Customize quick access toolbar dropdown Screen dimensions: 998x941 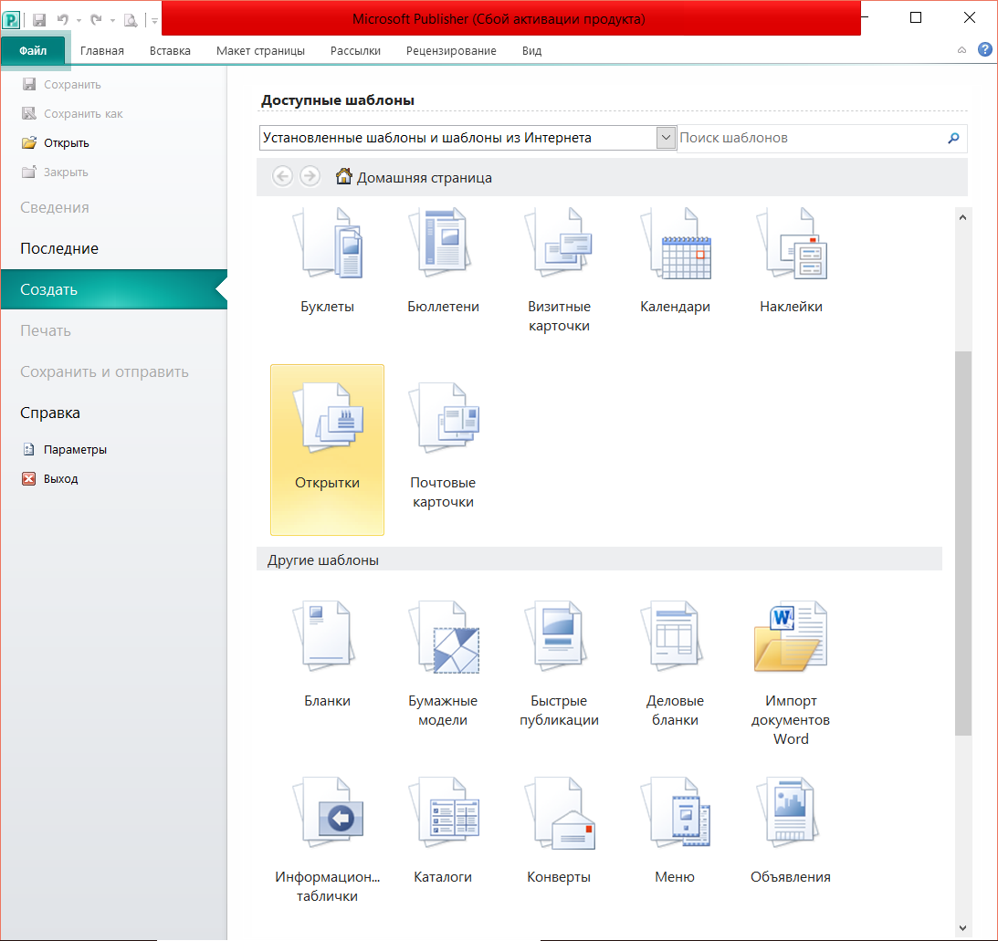point(154,21)
